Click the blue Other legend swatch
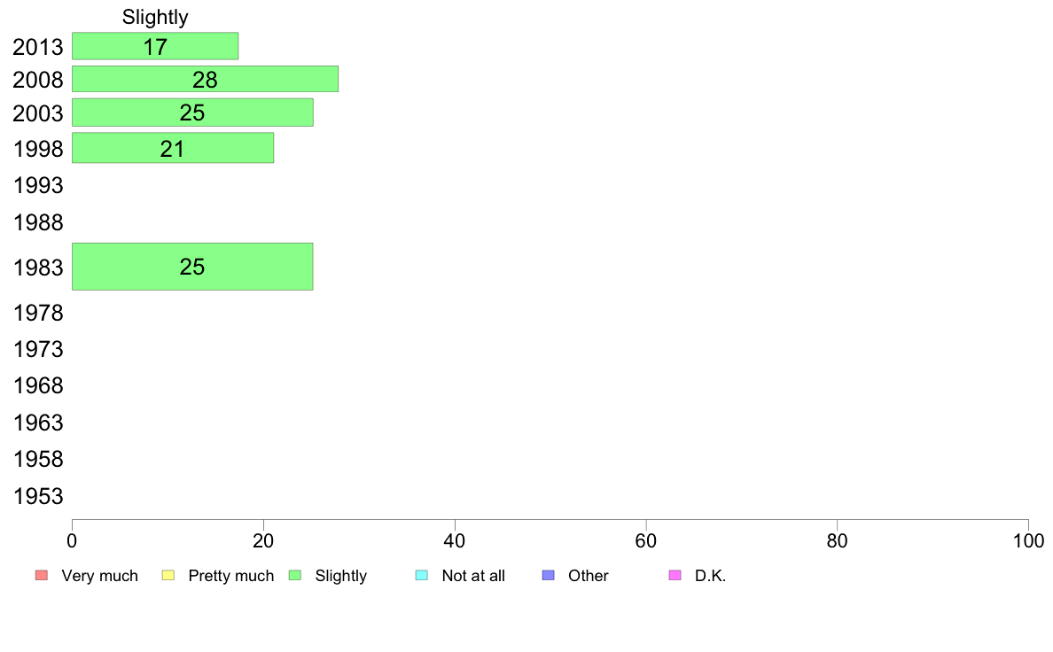The width and height of the screenshot is (1053, 652). click(549, 576)
